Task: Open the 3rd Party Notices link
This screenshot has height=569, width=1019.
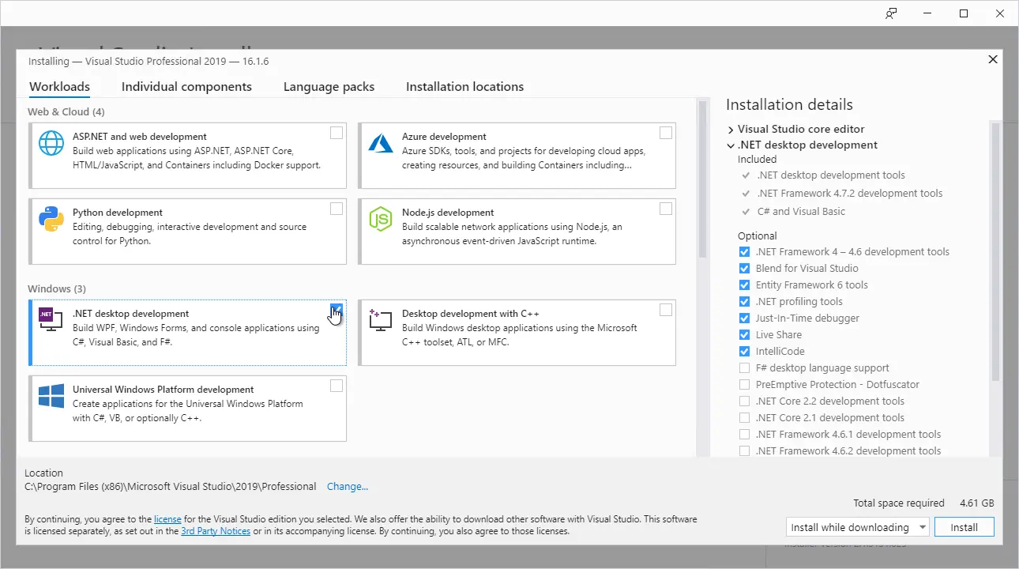Action: tap(216, 531)
